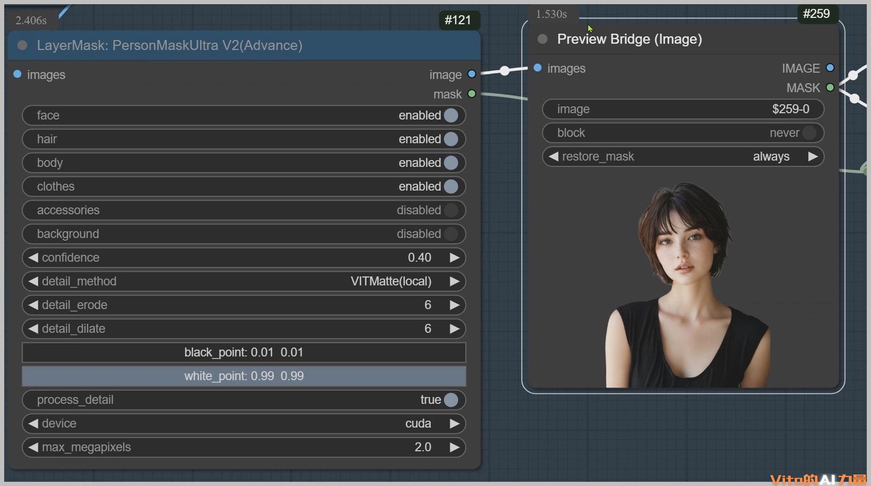Click the reroute dot on the image link
The width and height of the screenshot is (871, 486).
504,71
